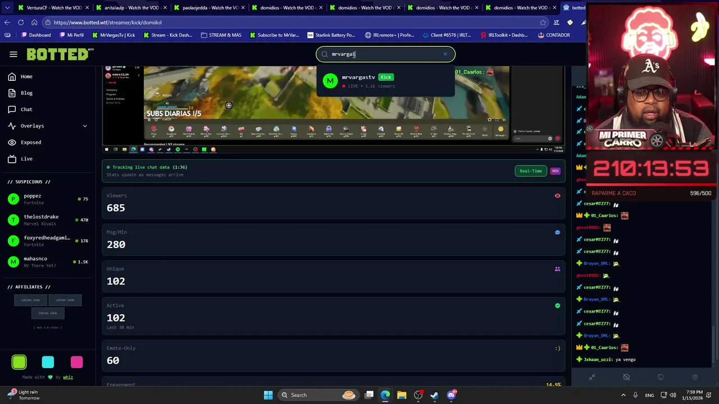Click the green check icon on Active

(x=557, y=306)
